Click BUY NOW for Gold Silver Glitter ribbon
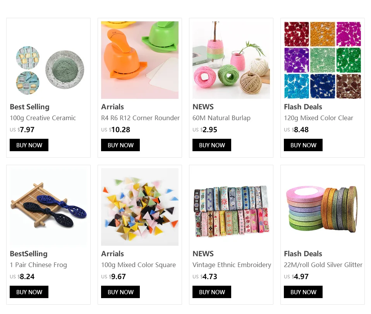 coord(303,292)
